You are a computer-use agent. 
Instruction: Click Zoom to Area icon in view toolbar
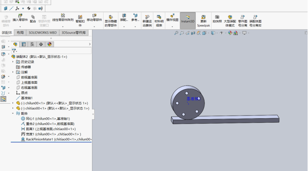pyautogui.click(x=182, y=33)
